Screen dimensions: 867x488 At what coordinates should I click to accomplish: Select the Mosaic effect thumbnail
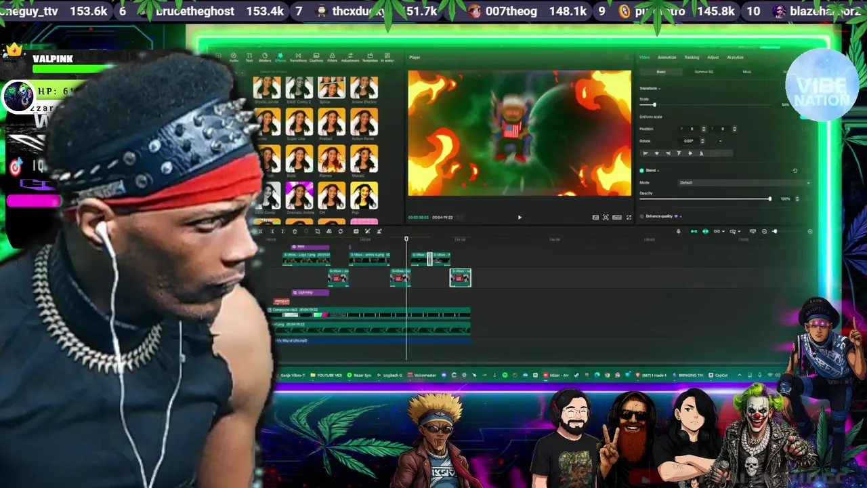(x=364, y=158)
